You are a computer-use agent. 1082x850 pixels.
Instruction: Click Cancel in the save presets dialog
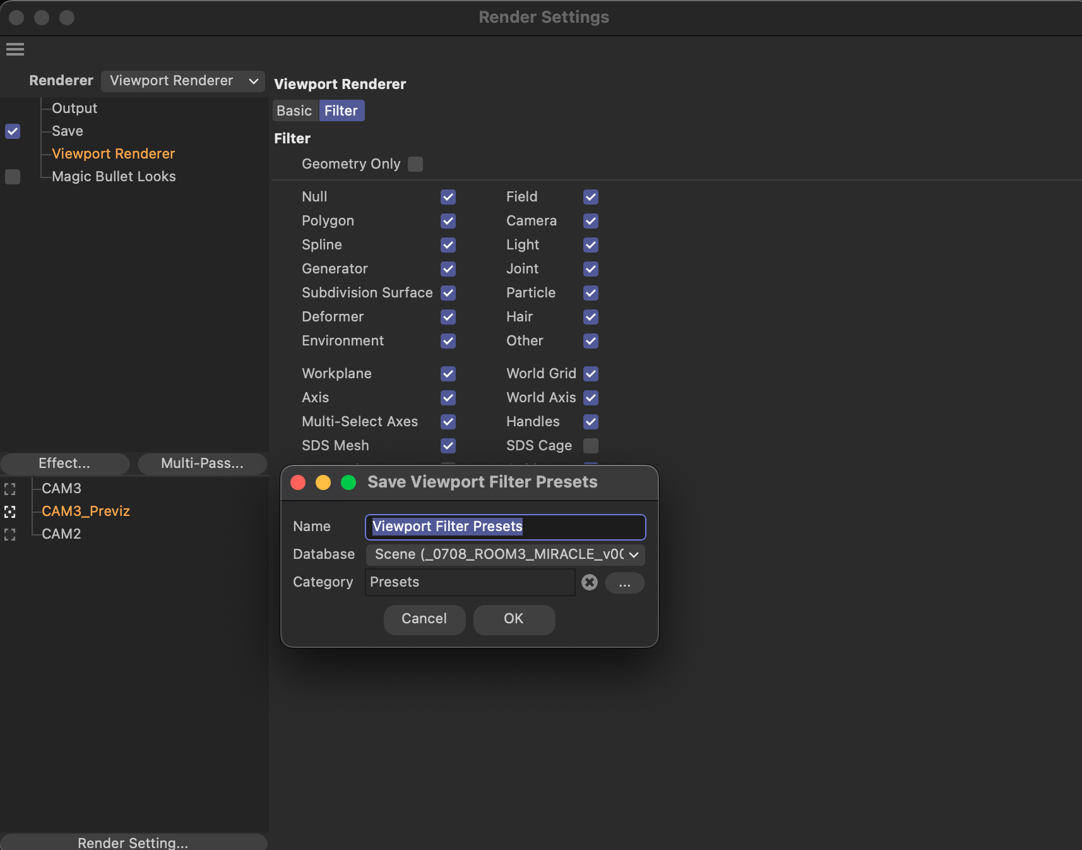click(424, 619)
